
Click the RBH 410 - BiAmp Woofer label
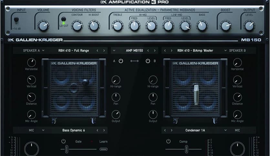coord(195,51)
